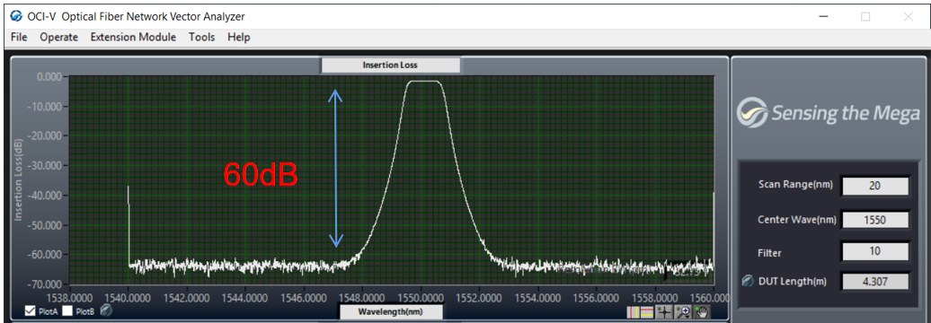The image size is (931, 323).
Task: Activate the crosshair cursor tool
Action: point(664,312)
